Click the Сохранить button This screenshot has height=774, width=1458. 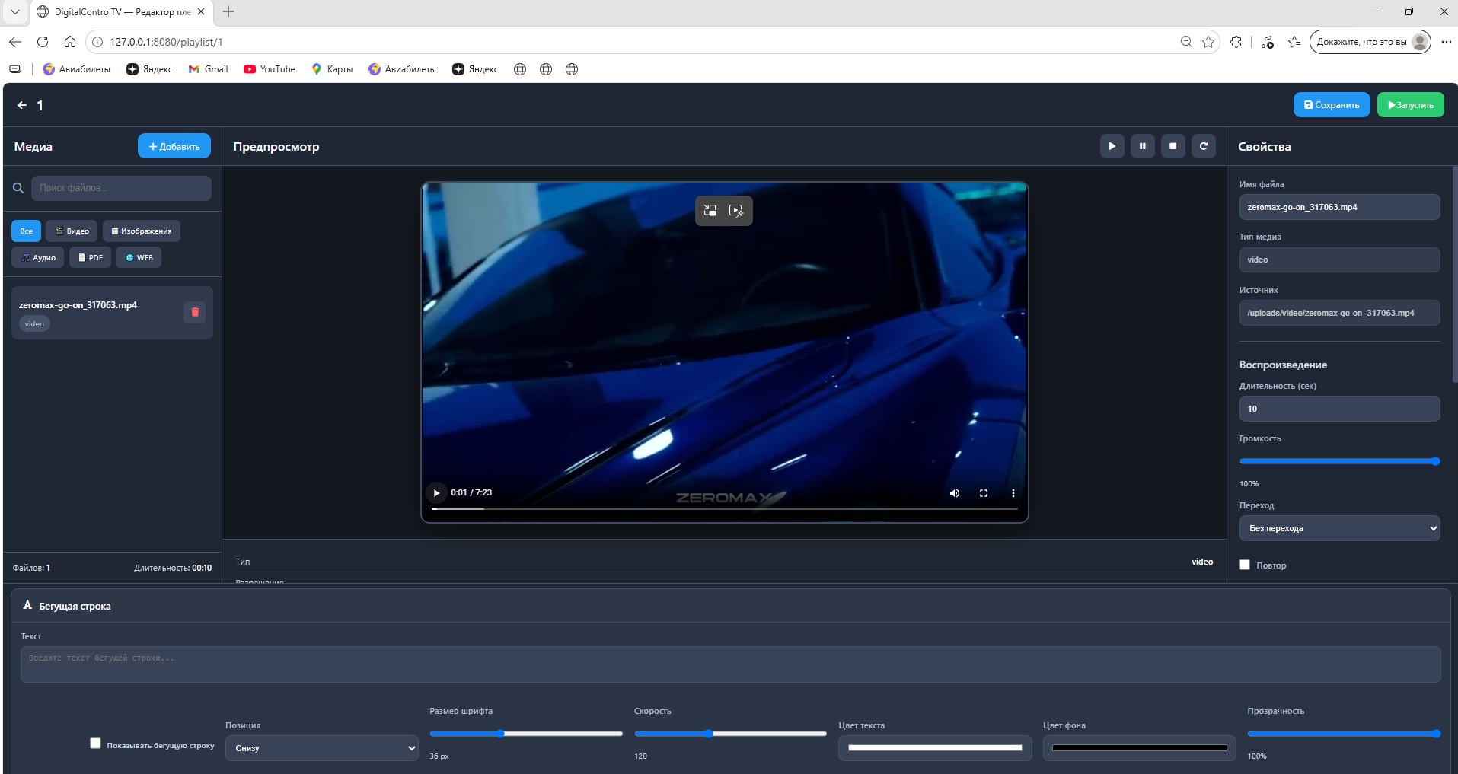click(1332, 105)
